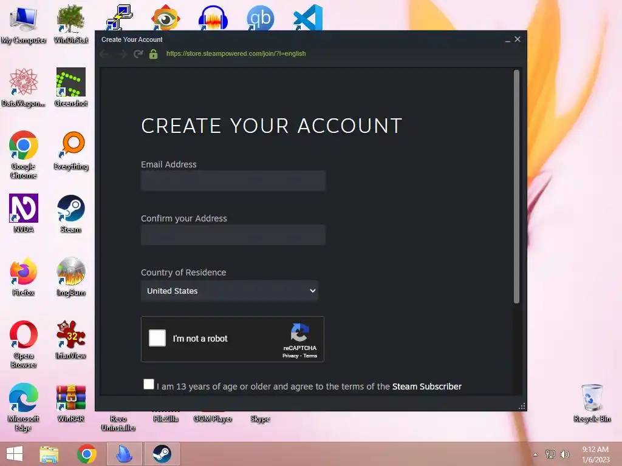Select the Steam desktop shortcut

tap(70, 213)
